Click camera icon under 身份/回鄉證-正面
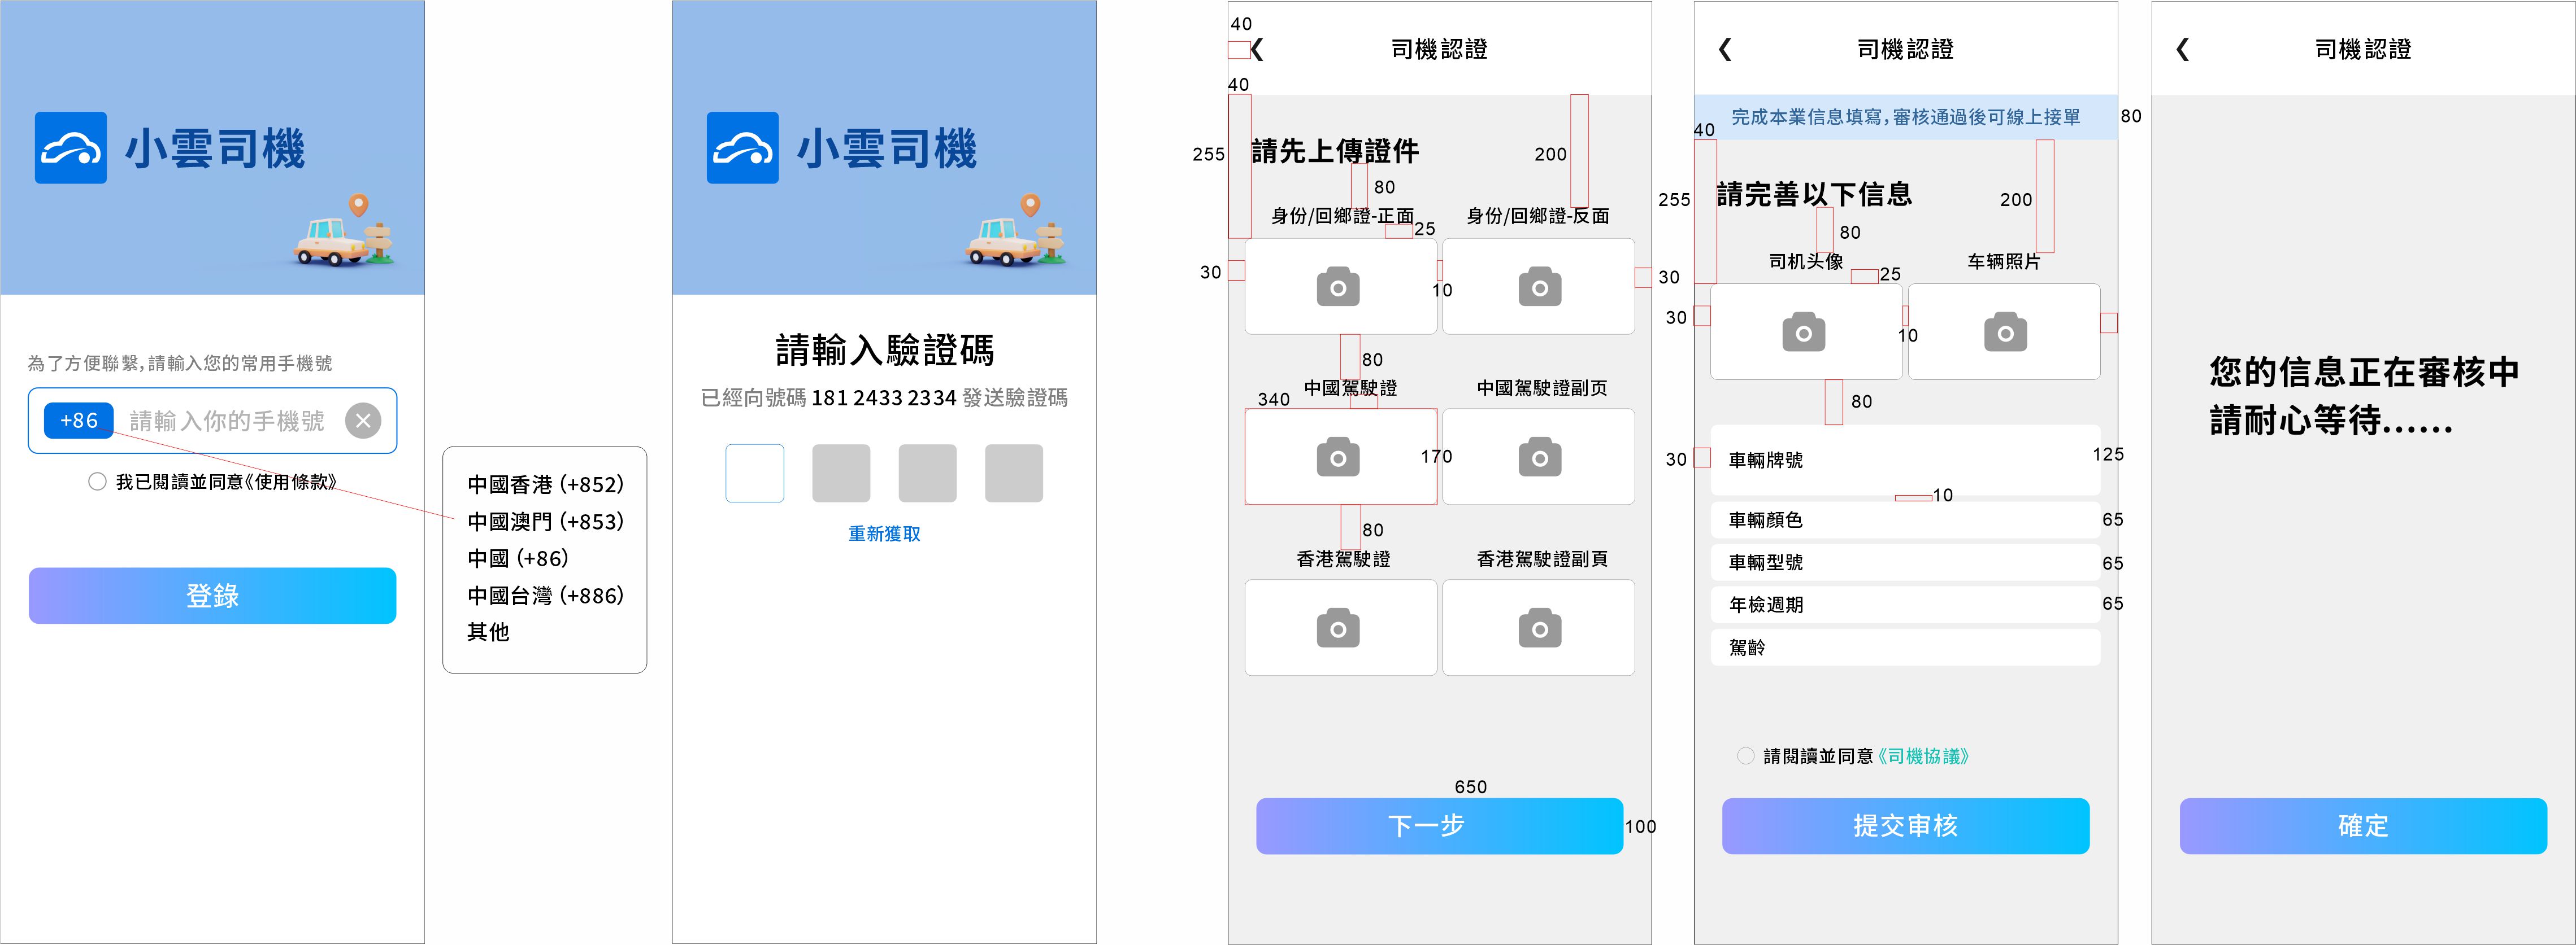Viewport: 2576px width, 945px height. coord(1338,288)
